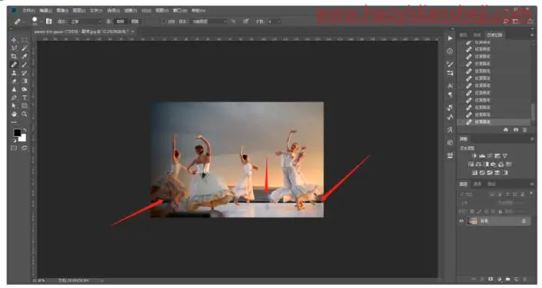Open the Paragraph panel icon
Viewport: 542px width, 288px height.
[x=450, y=94]
